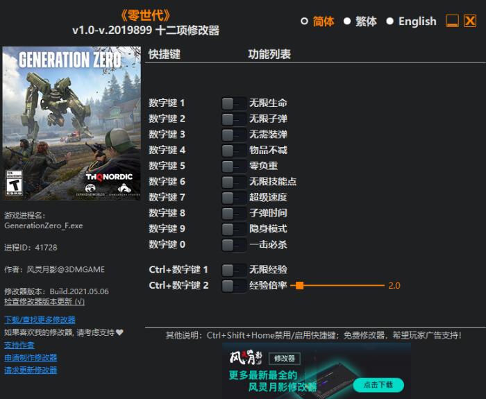
Task: Open 下载/查找更多修改器 link
Action: 40,320
